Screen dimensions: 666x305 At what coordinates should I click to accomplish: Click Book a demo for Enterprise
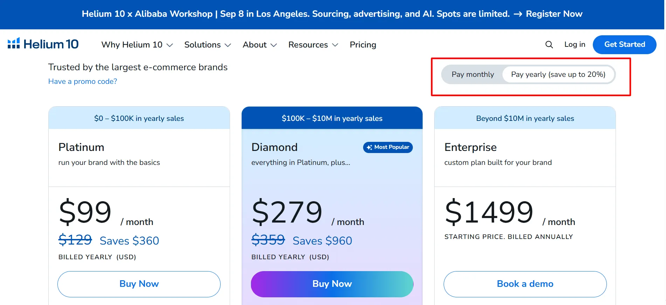pos(525,284)
